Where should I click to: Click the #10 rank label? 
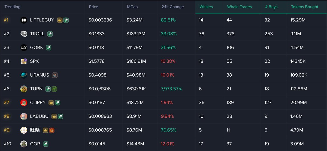[x=8, y=144]
